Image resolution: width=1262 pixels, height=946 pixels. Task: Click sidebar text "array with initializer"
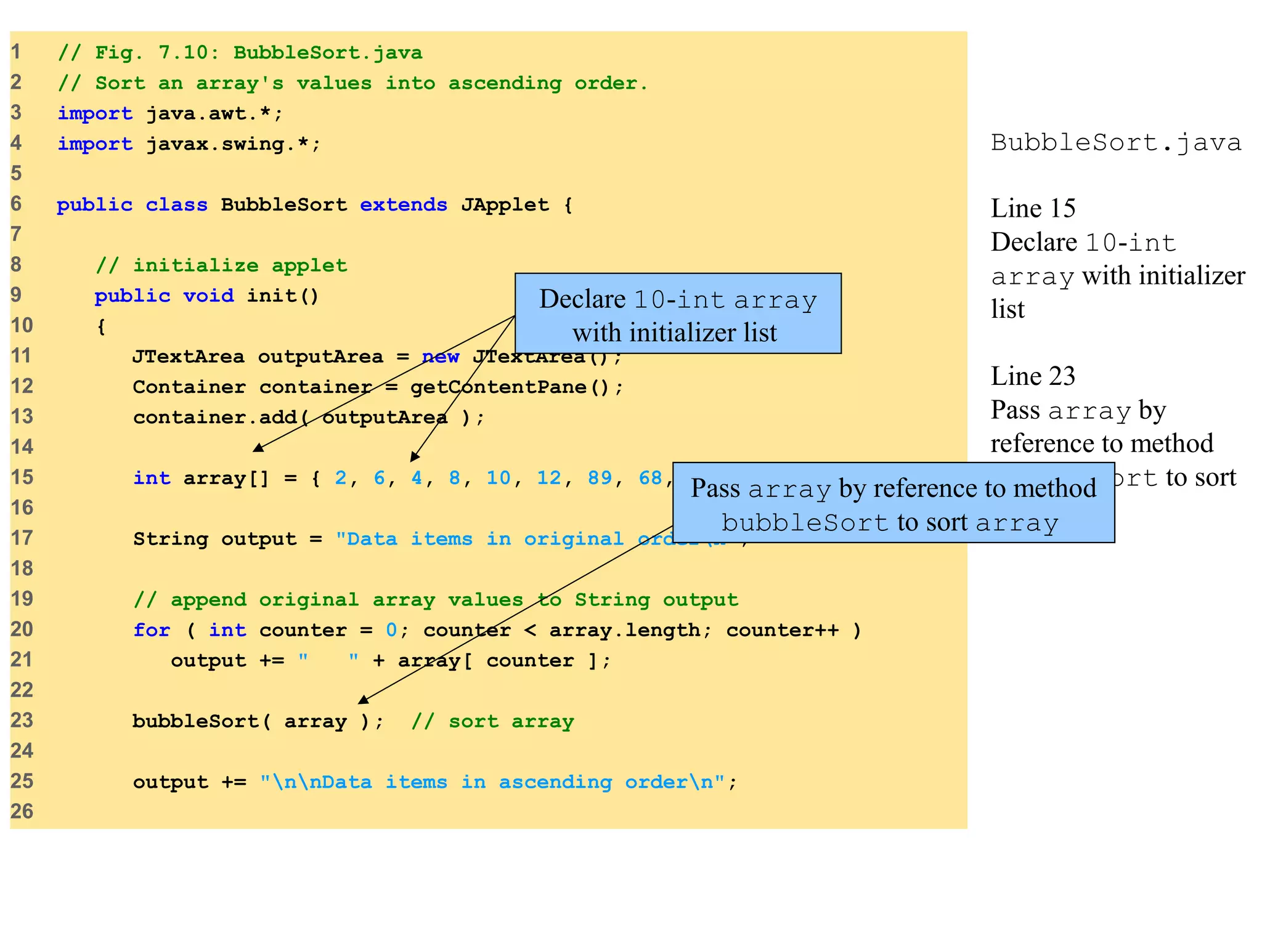pos(1118,275)
